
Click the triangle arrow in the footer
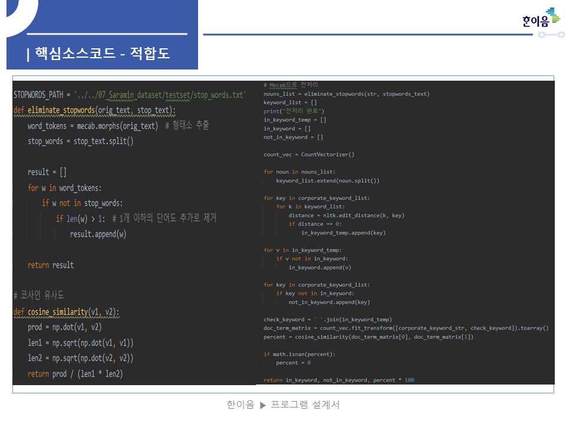(x=263, y=405)
